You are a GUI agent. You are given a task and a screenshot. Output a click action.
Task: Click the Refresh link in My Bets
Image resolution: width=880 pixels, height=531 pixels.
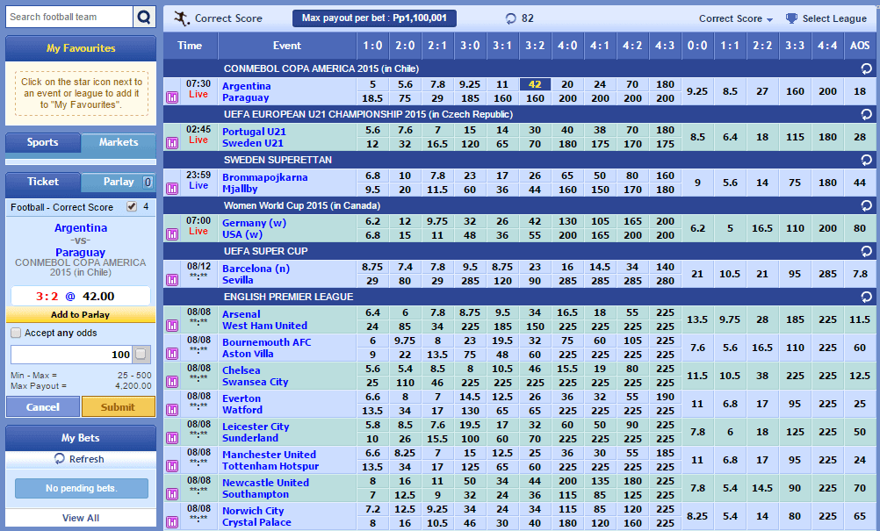86,459
